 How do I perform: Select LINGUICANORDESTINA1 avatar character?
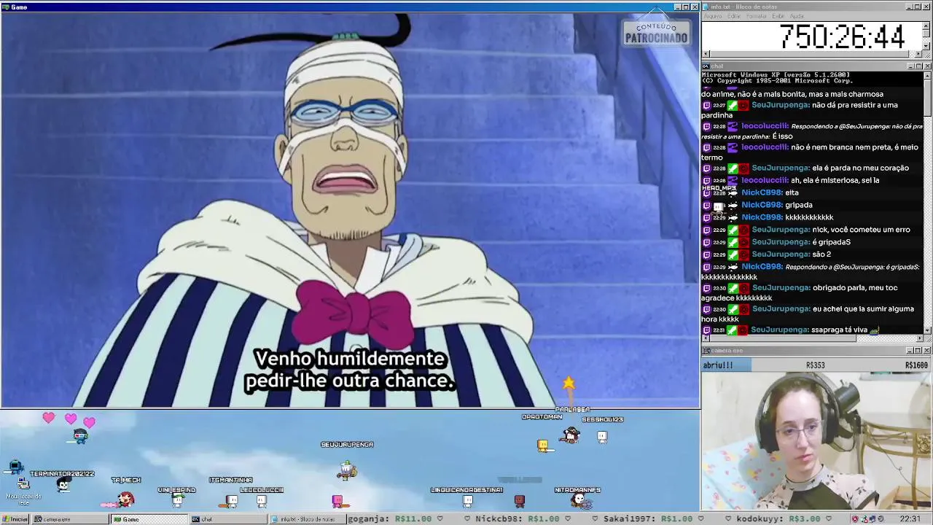tap(467, 501)
